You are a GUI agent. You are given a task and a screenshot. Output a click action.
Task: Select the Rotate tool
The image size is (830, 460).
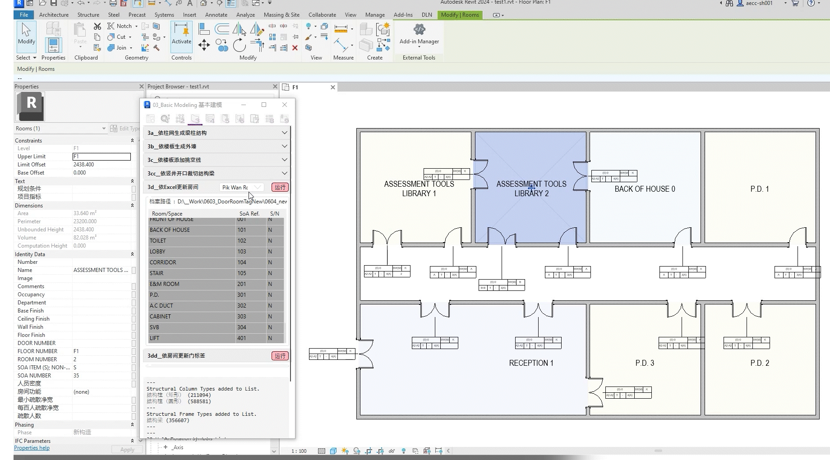coord(239,45)
